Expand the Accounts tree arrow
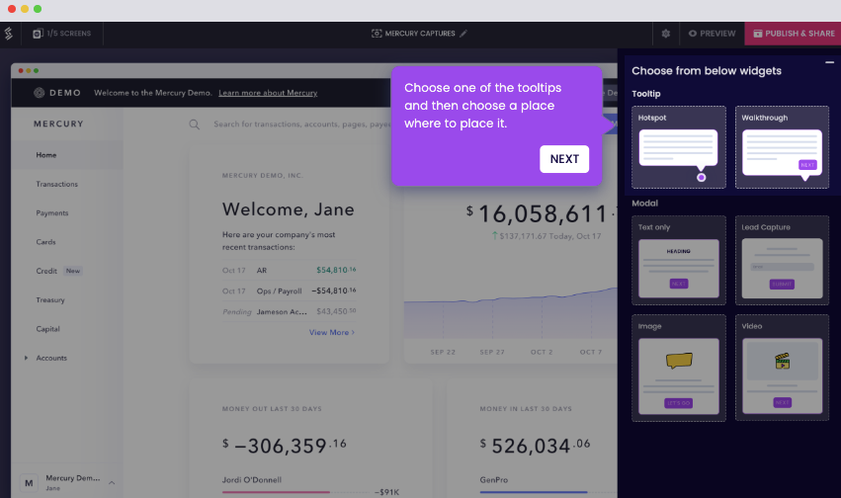841x498 pixels. tap(26, 358)
